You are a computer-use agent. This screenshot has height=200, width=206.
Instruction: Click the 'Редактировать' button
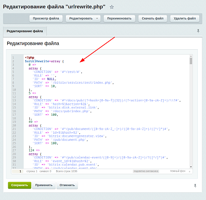81,19
